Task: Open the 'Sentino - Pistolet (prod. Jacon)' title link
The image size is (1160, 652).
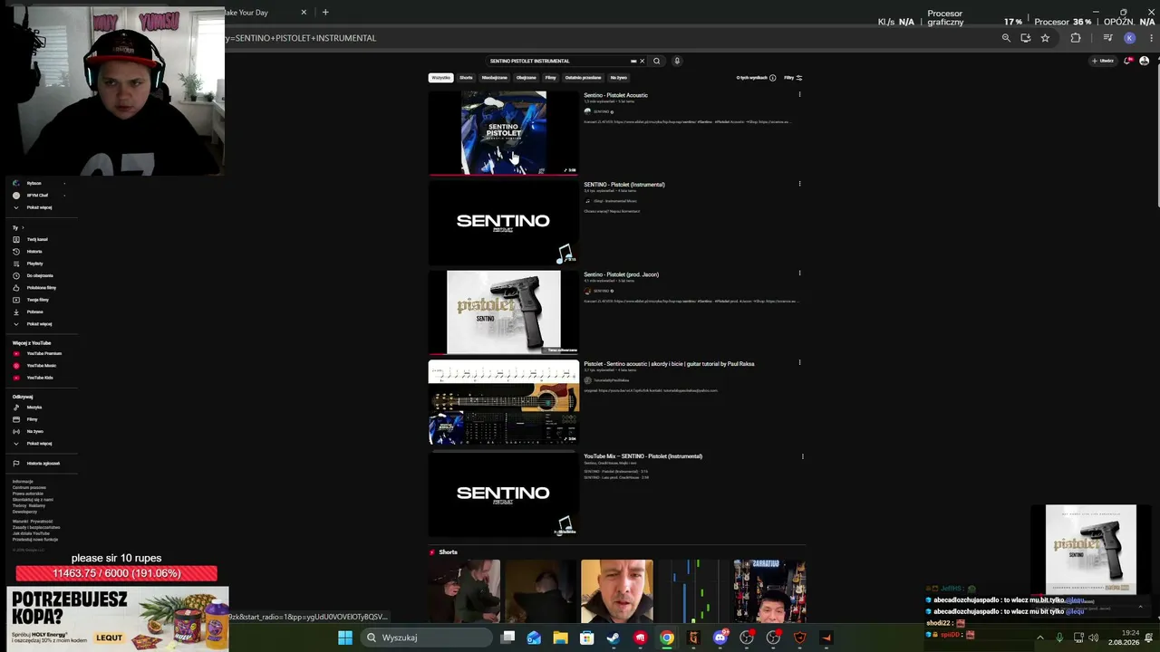Action: (621, 274)
